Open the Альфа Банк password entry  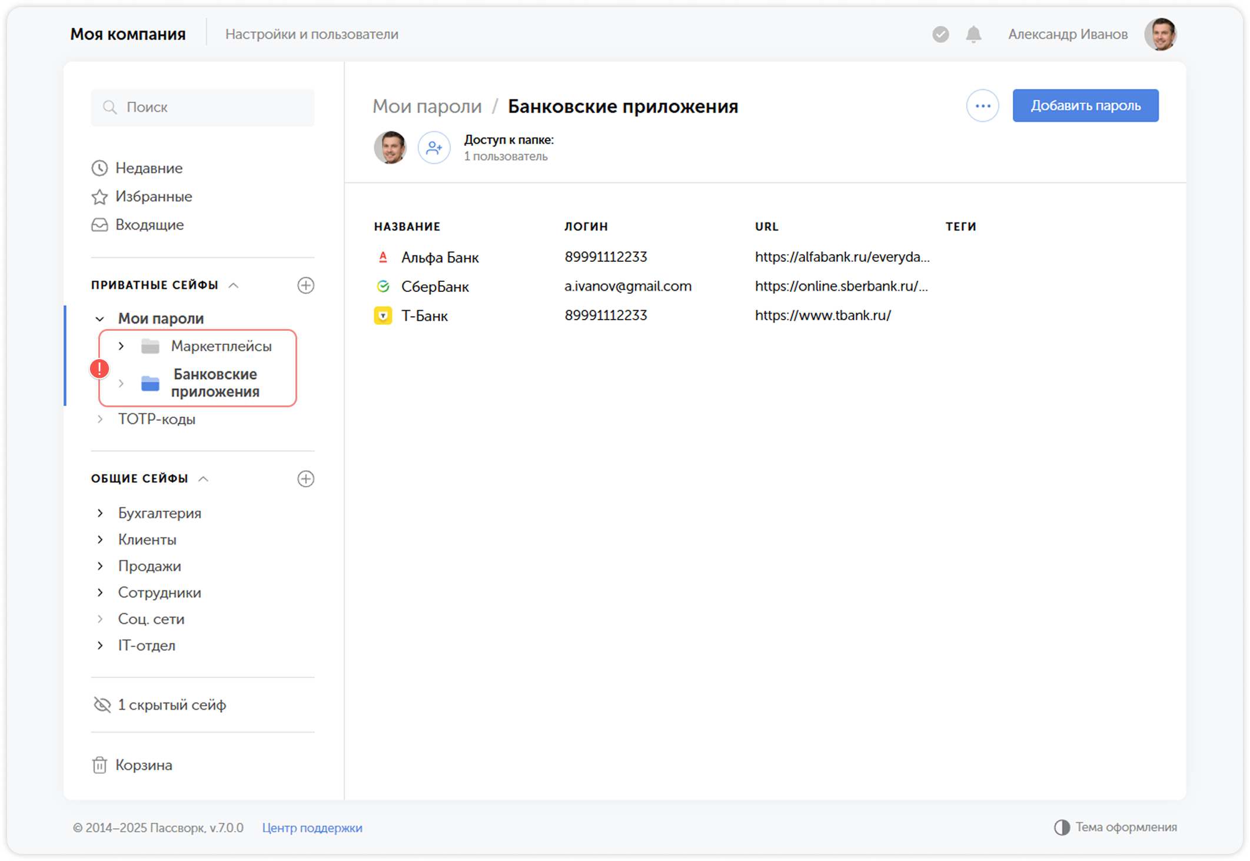click(440, 257)
